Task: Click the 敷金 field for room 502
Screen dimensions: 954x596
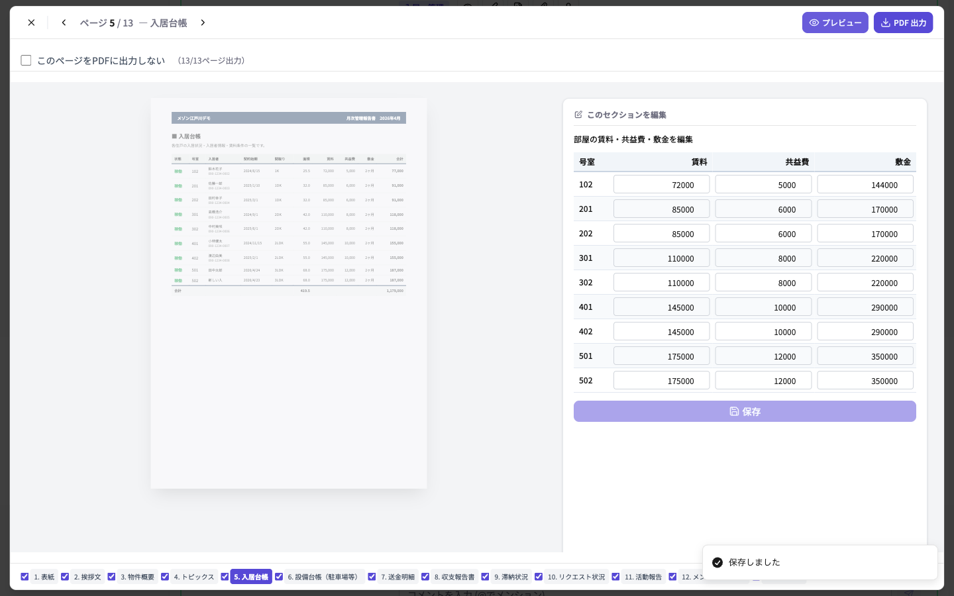Action: 865,381
